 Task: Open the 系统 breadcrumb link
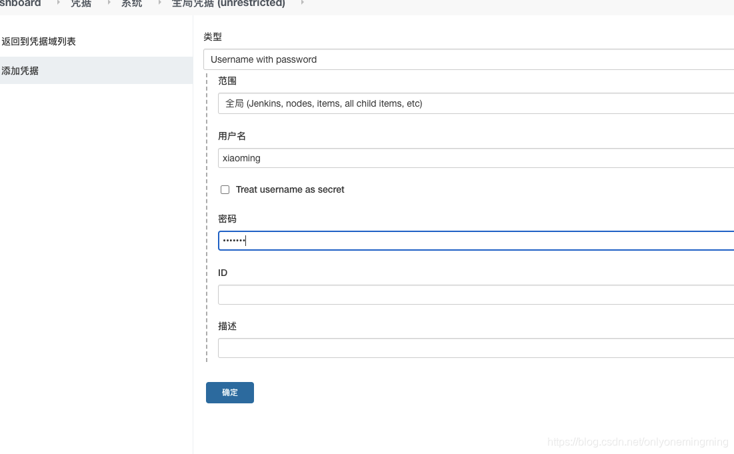(131, 3)
